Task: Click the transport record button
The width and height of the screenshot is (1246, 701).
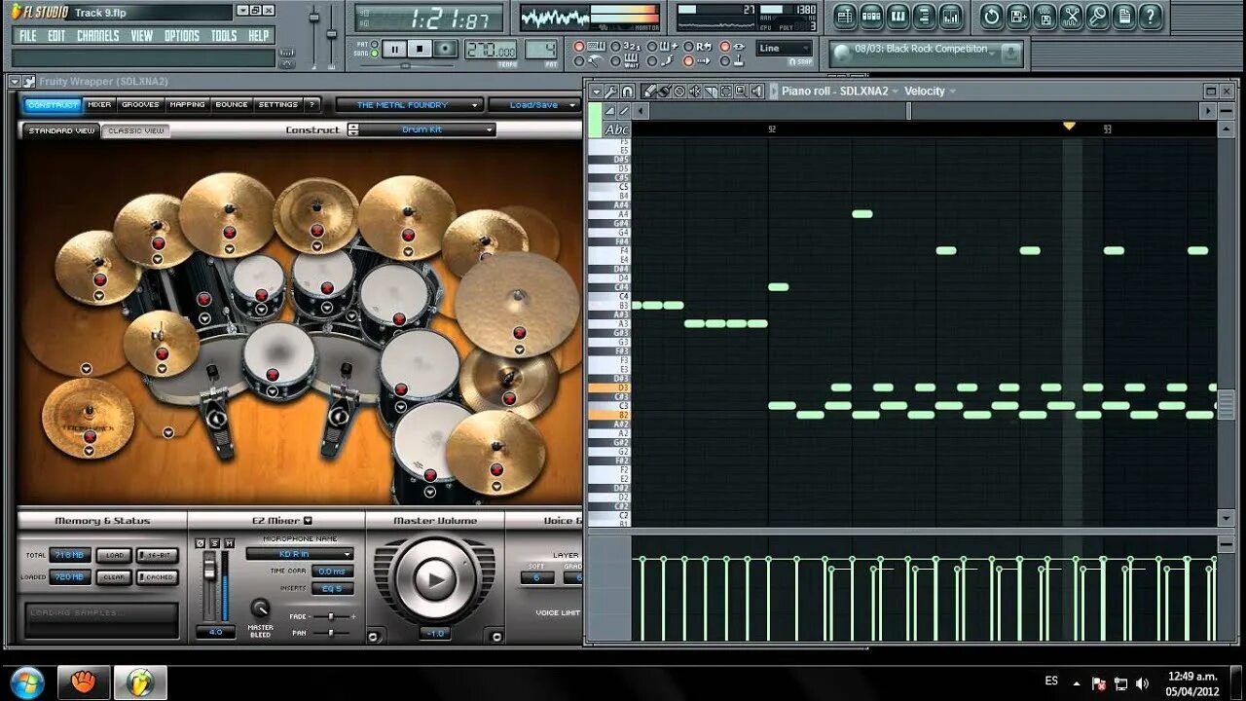Action: [446, 49]
